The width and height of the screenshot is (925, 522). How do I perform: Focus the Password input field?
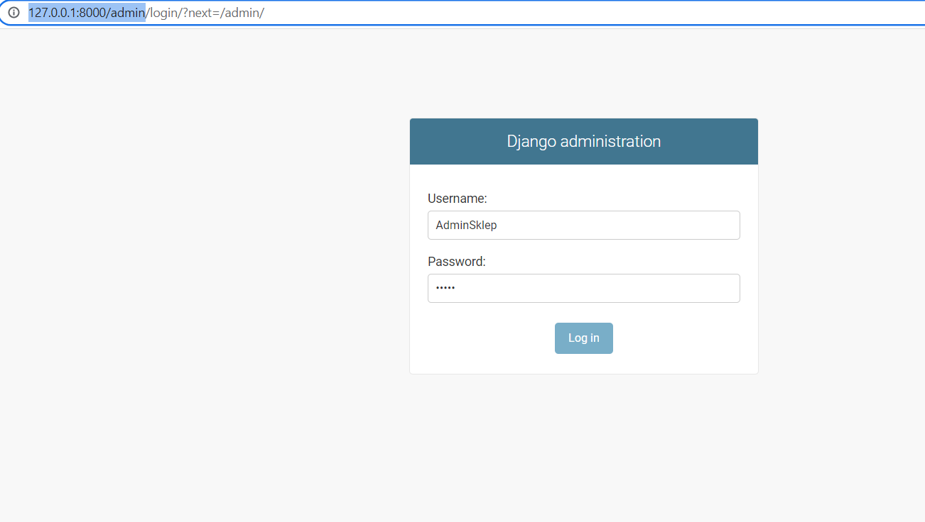pyautogui.click(x=584, y=288)
